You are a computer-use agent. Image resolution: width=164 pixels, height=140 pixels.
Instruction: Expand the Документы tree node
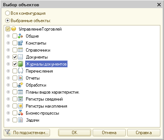pyautogui.click(x=8, y=57)
